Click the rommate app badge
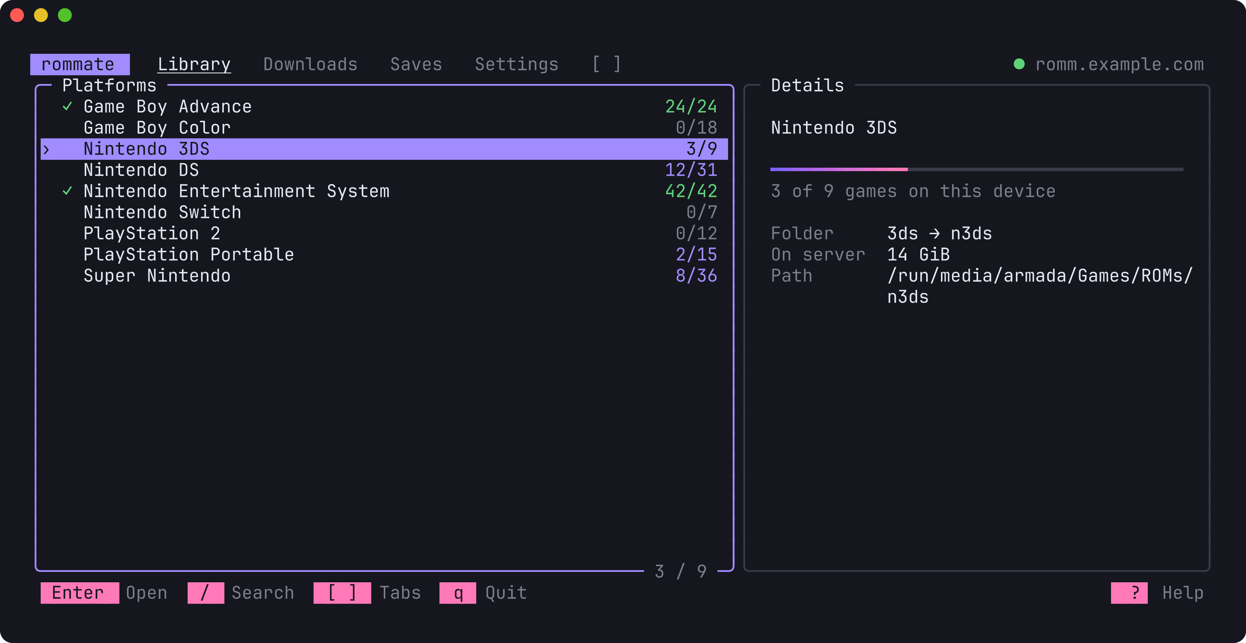The width and height of the screenshot is (1246, 643). [x=80, y=64]
